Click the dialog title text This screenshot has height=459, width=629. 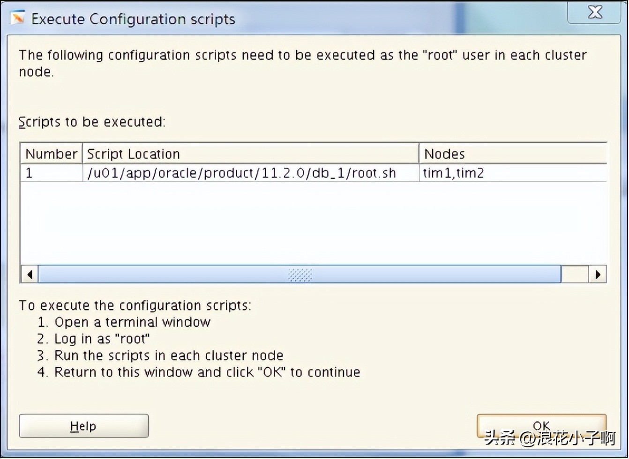click(x=133, y=19)
